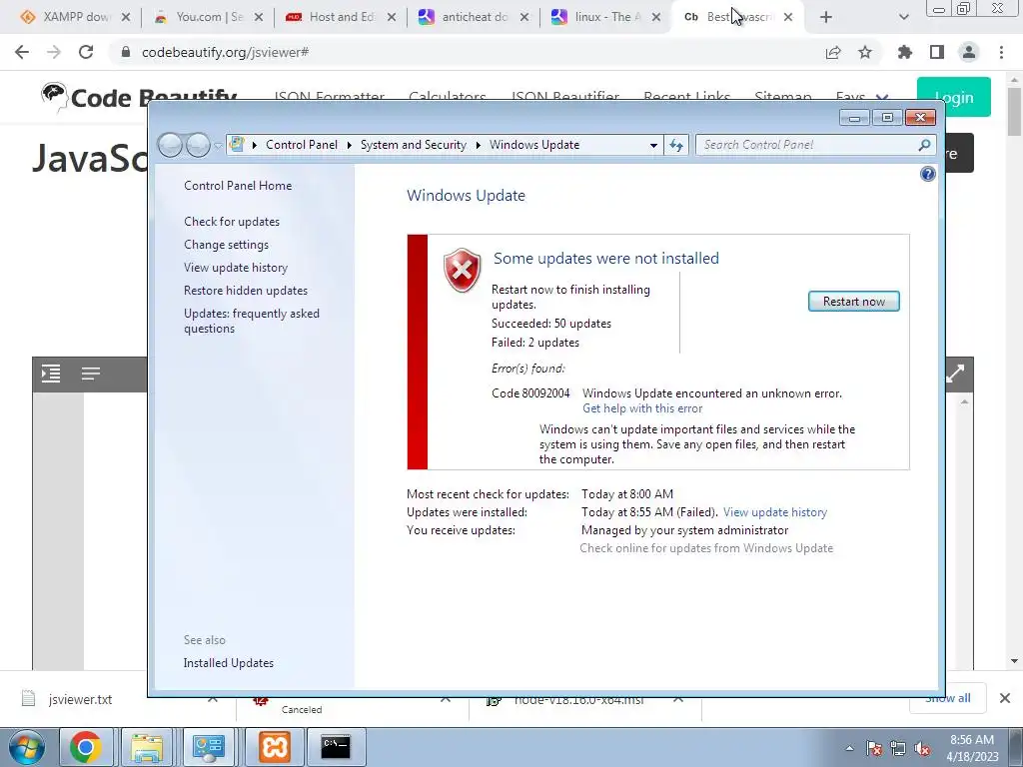Screen dimensions: 1023x767
Task: Open Chrome profile avatar icon
Action: (969, 52)
